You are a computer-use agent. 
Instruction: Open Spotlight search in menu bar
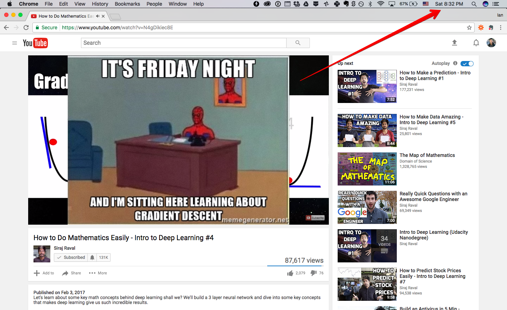(x=474, y=4)
